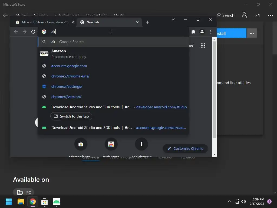Open more options beside Install button

pos(252,33)
